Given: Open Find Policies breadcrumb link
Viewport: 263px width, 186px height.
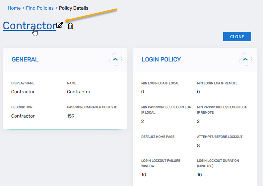Looking at the screenshot, I should tap(39, 8).
